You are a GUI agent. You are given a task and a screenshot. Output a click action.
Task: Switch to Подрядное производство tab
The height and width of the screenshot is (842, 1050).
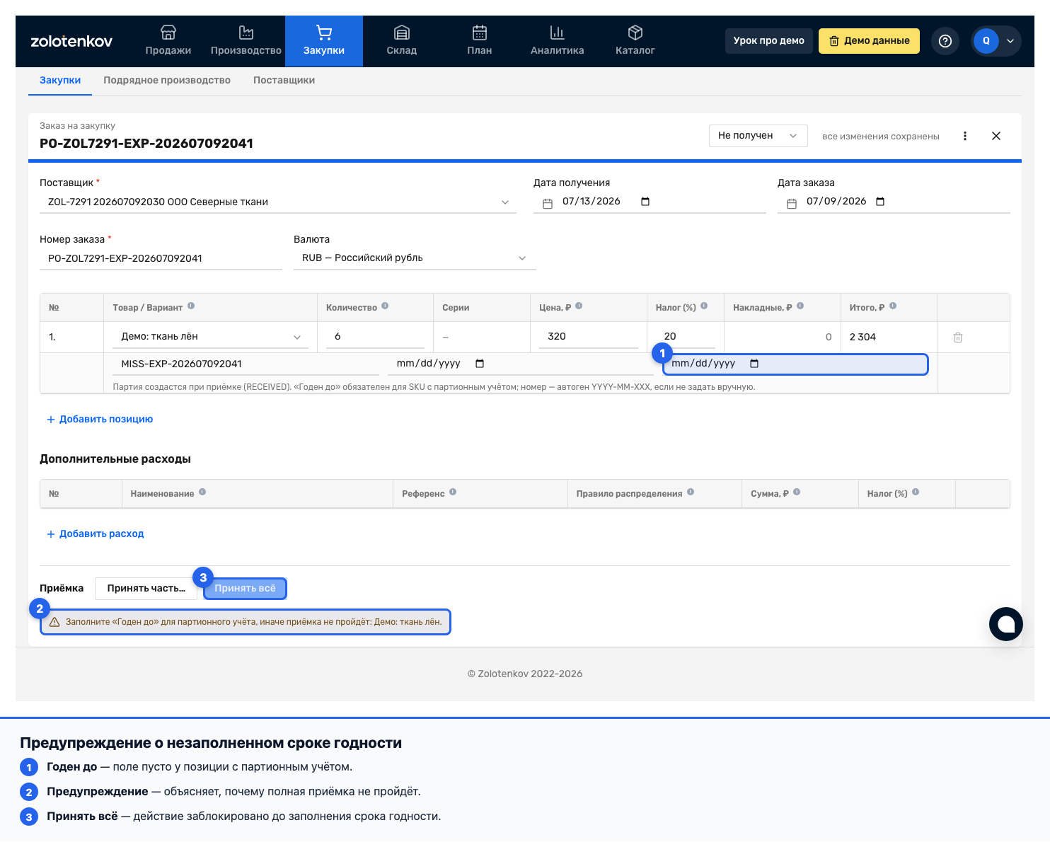(167, 81)
